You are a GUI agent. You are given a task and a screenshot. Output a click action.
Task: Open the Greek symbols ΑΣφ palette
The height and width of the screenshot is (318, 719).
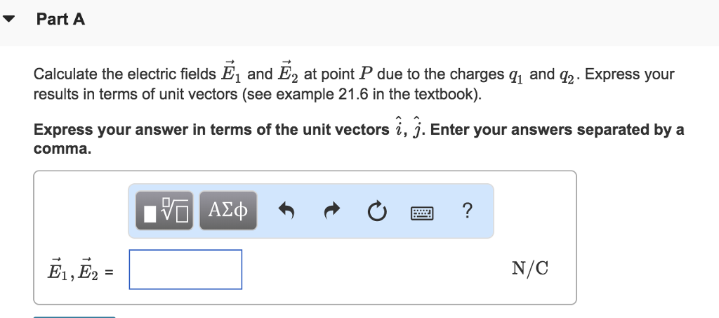point(228,210)
